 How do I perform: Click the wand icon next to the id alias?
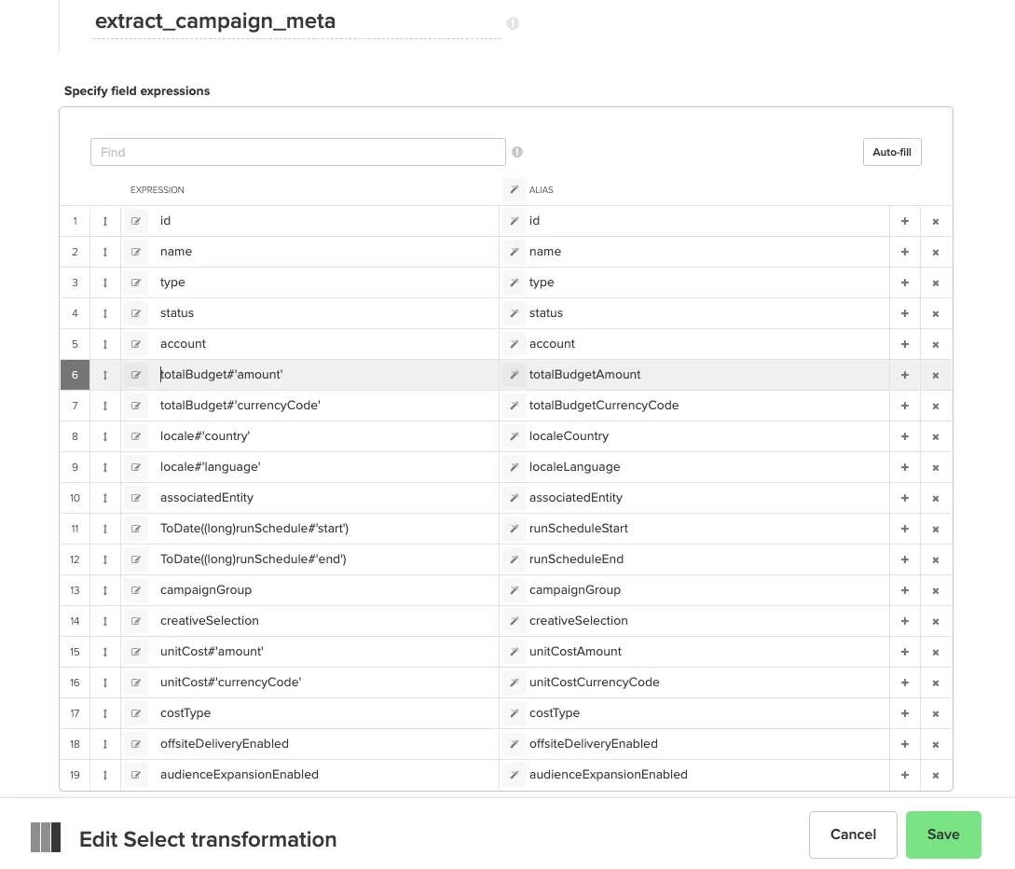(x=514, y=221)
